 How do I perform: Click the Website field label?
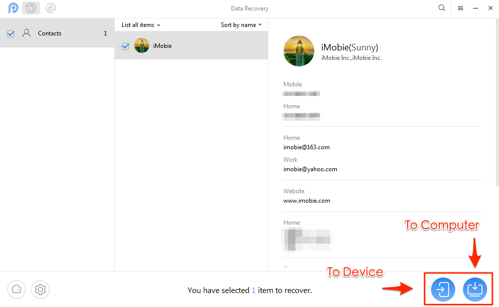[294, 191]
